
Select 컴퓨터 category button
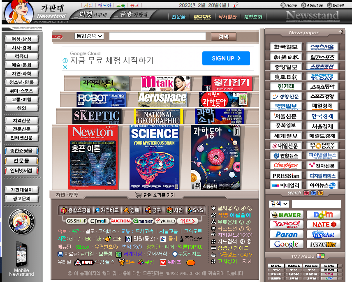[x=21, y=56]
